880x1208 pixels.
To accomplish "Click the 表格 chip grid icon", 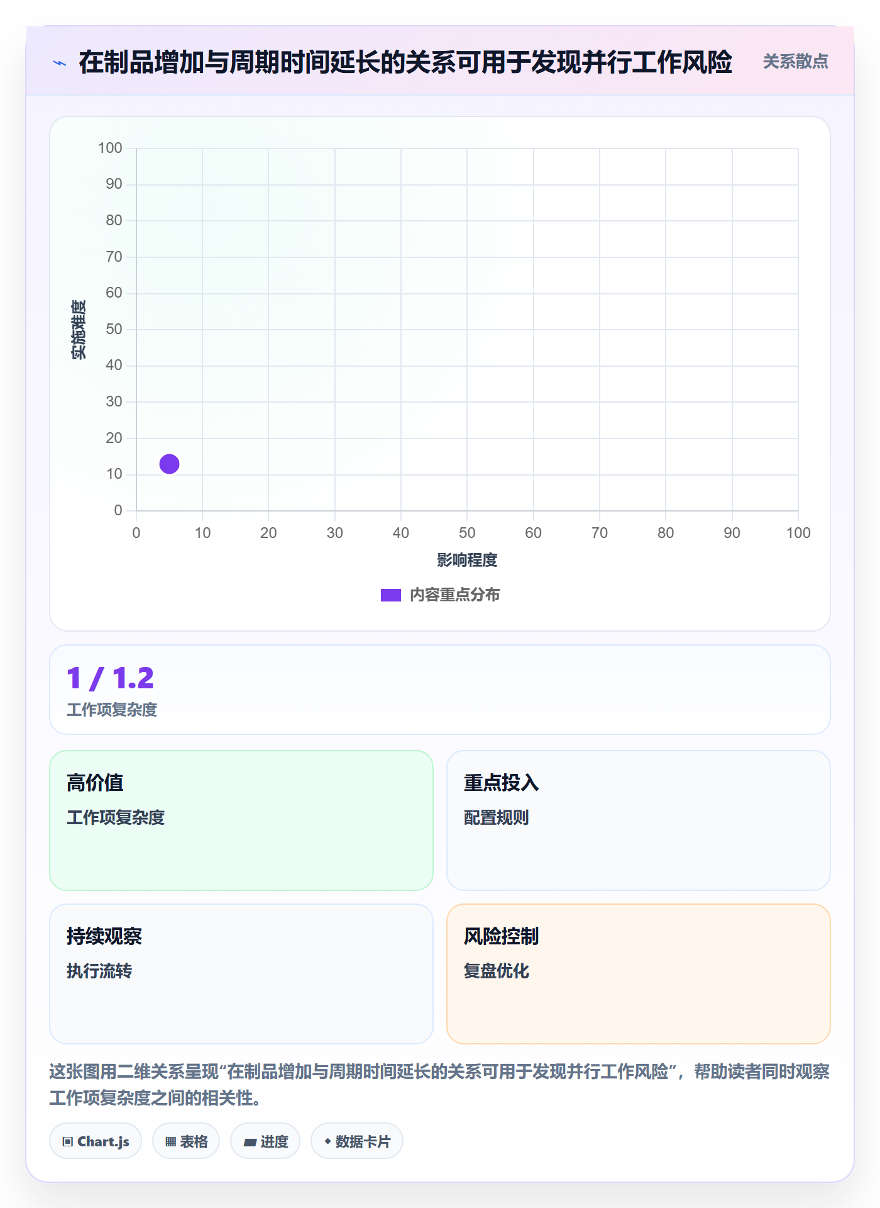I will (x=170, y=1141).
